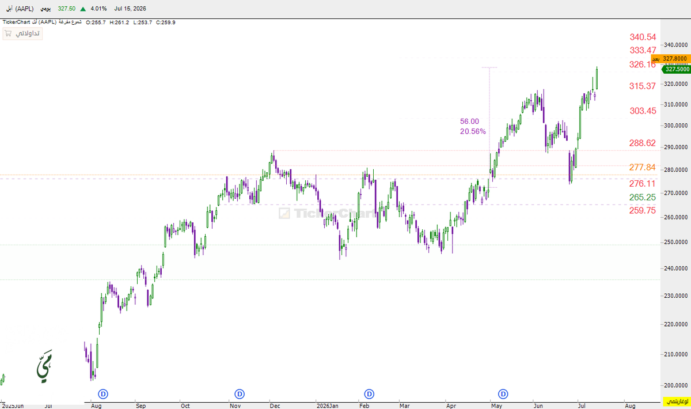The image size is (691, 409).
Task: Click the L:253.7 low value
Action: tap(142, 22)
